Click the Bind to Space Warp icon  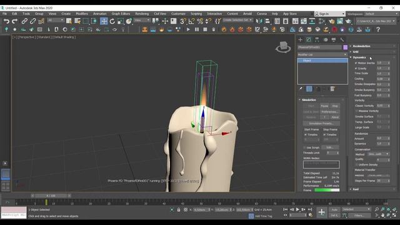pyautogui.click(x=41, y=21)
